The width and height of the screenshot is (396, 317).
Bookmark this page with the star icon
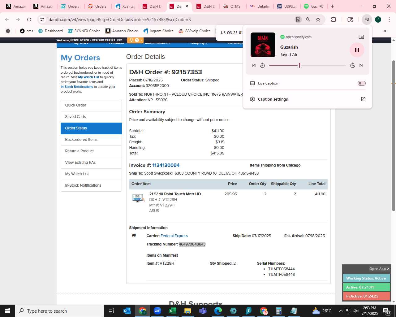click(x=318, y=20)
